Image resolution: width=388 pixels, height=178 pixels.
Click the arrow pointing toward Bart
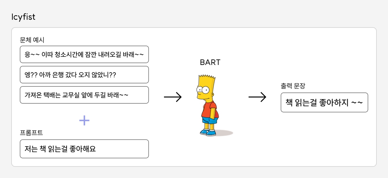point(172,97)
